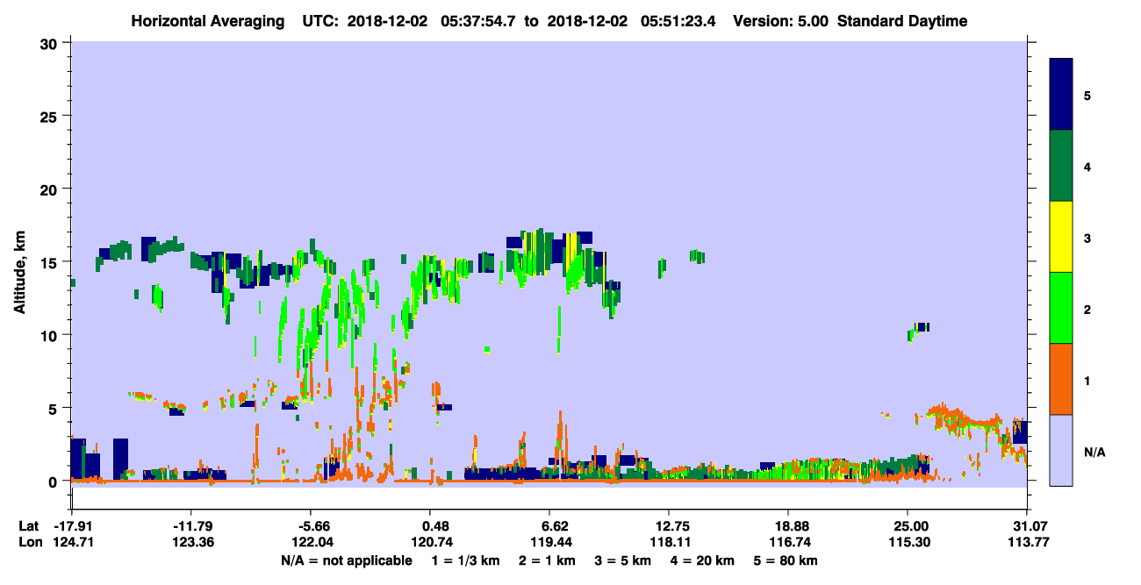Viewport: 1141px width, 585px height.
Task: Select the latitude tick label -17.91
Action: tap(71, 526)
